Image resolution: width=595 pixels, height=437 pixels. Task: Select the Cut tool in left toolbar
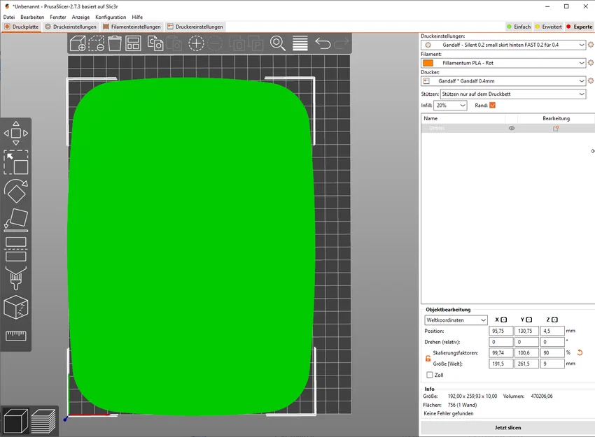[x=16, y=249]
